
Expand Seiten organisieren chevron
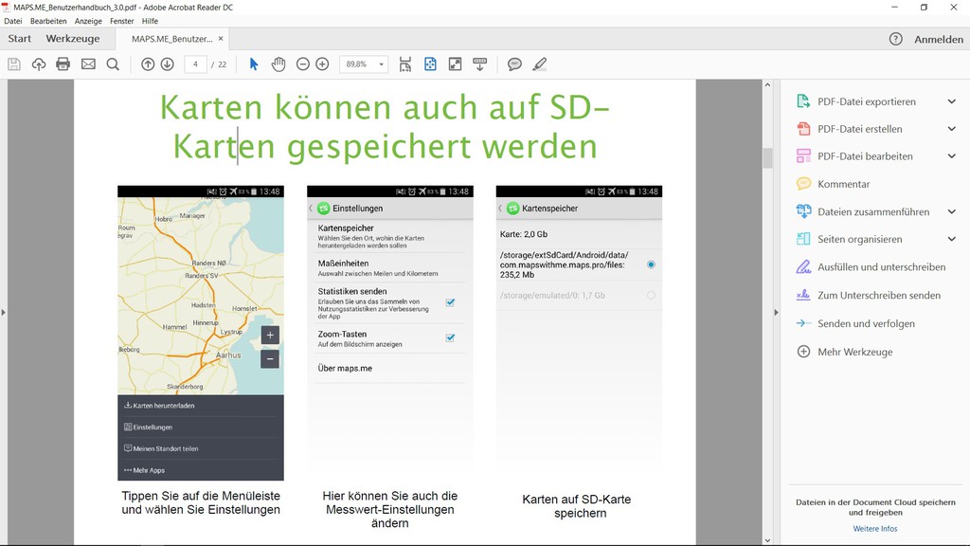(x=951, y=239)
